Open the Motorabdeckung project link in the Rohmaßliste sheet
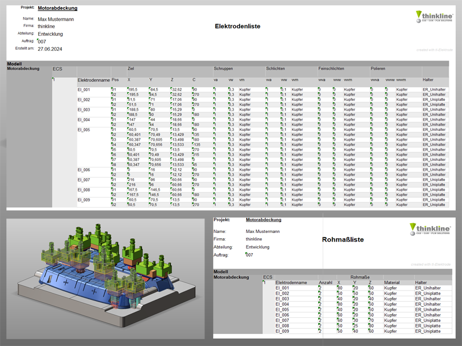The height and width of the screenshot is (346, 462). tap(263, 220)
